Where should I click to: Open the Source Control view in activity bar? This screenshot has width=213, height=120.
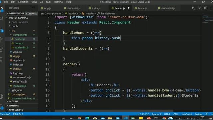coord(1,30)
